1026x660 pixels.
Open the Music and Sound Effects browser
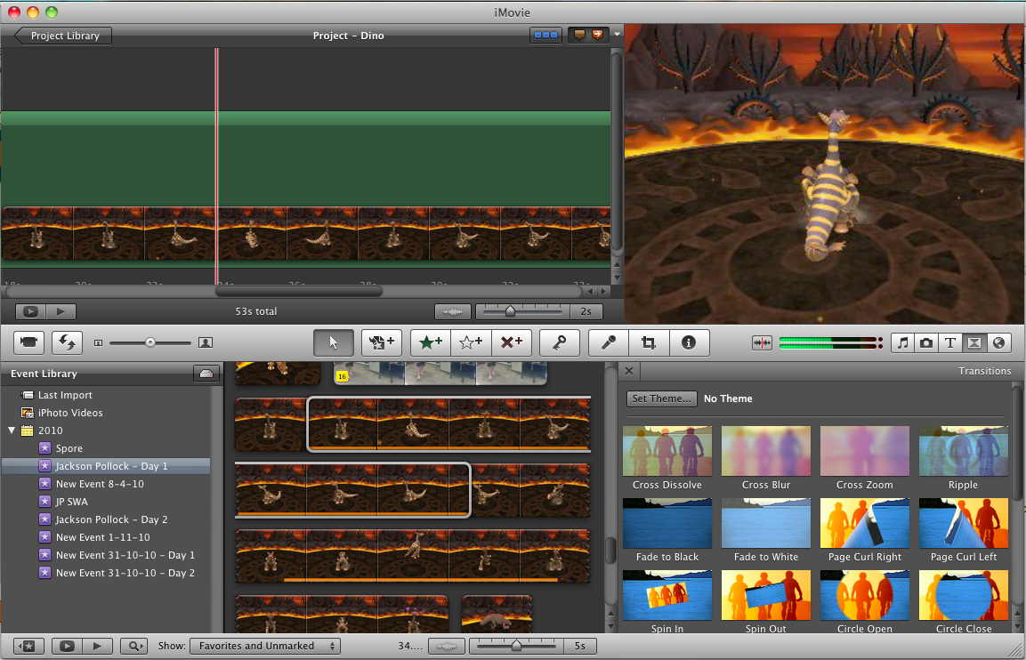[x=904, y=342]
